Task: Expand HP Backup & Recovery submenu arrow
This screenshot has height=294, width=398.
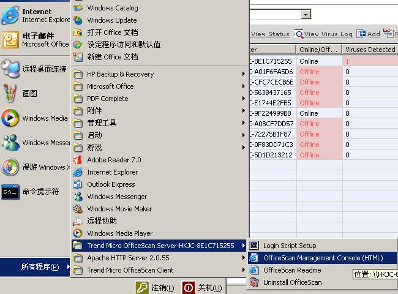Action: click(x=244, y=74)
